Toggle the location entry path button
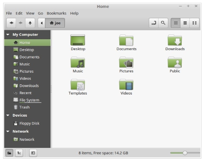The width and height of the screenshot is (203, 161). tap(154, 23)
